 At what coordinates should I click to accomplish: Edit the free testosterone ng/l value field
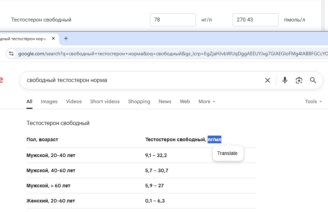pyautogui.click(x=173, y=20)
